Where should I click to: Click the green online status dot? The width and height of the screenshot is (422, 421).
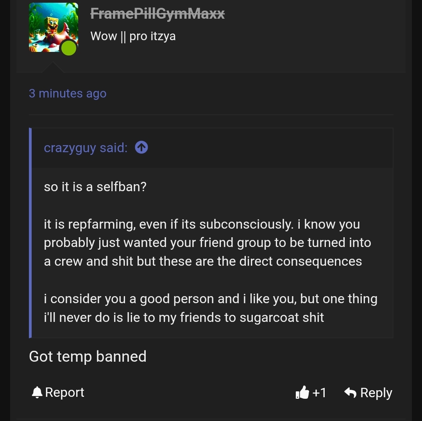[x=69, y=48]
